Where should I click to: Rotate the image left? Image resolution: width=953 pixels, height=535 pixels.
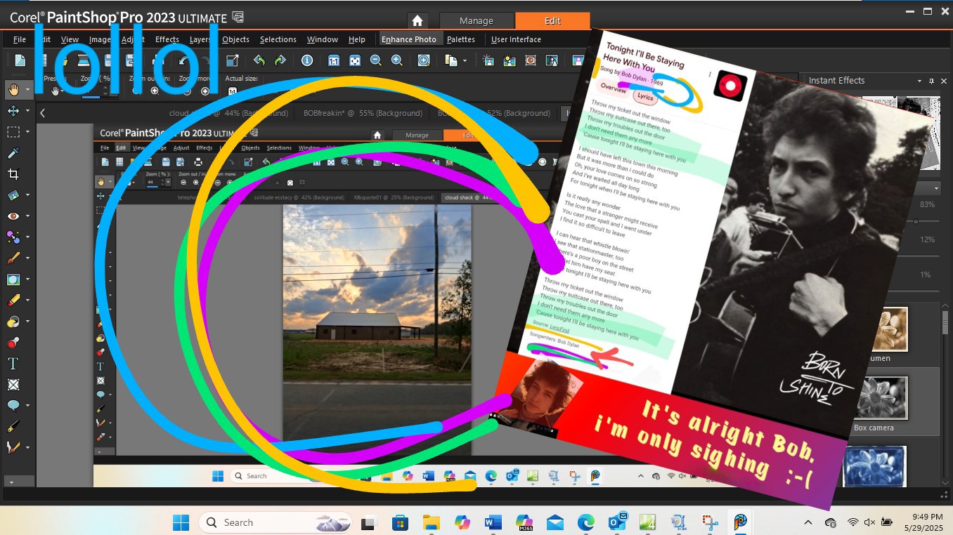259,60
